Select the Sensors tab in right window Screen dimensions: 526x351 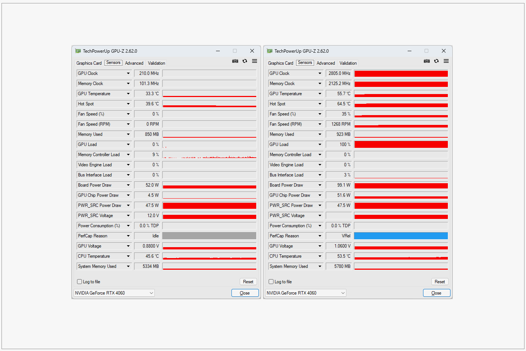coord(305,63)
